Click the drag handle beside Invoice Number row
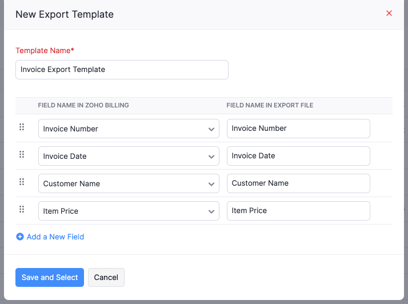408x304 pixels. click(x=22, y=127)
